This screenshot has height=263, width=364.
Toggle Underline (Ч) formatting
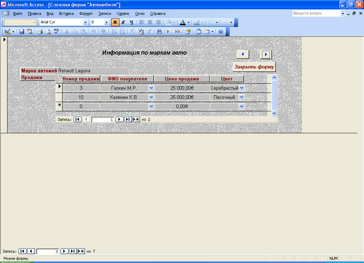pos(132,22)
